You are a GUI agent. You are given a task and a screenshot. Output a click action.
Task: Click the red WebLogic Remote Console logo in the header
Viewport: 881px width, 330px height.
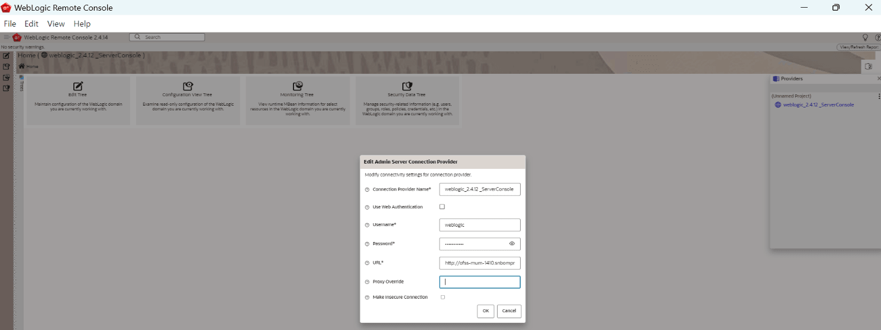17,37
